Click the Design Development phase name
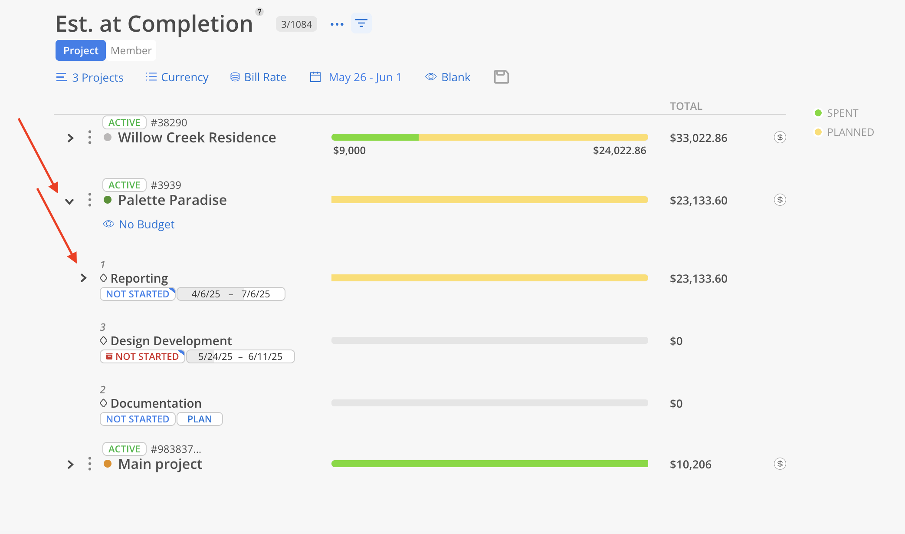 click(x=171, y=341)
